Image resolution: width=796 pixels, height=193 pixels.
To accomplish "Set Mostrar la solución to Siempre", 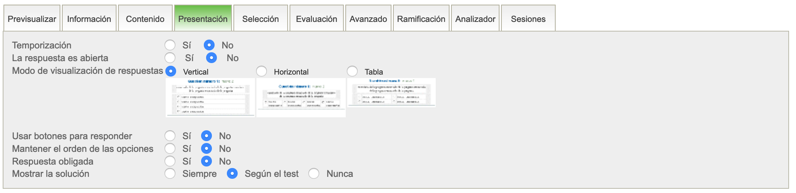I will (170, 174).
